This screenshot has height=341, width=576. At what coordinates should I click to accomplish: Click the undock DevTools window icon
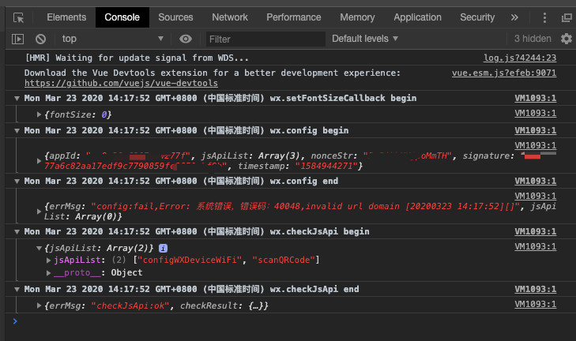pos(567,17)
